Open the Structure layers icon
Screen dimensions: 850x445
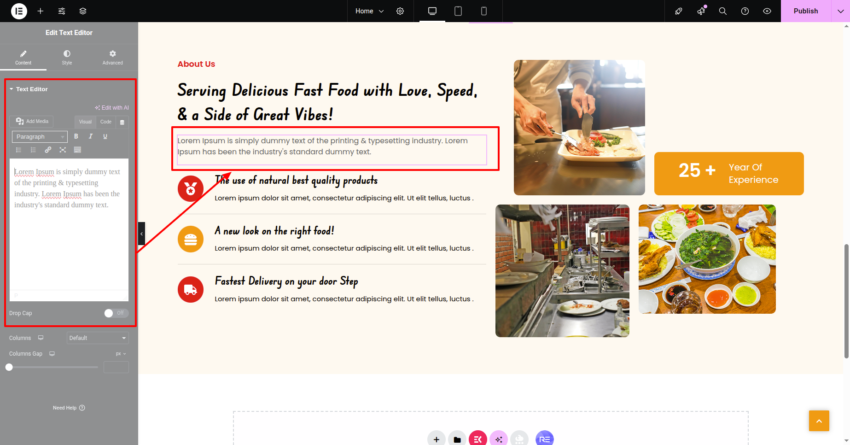(x=83, y=11)
